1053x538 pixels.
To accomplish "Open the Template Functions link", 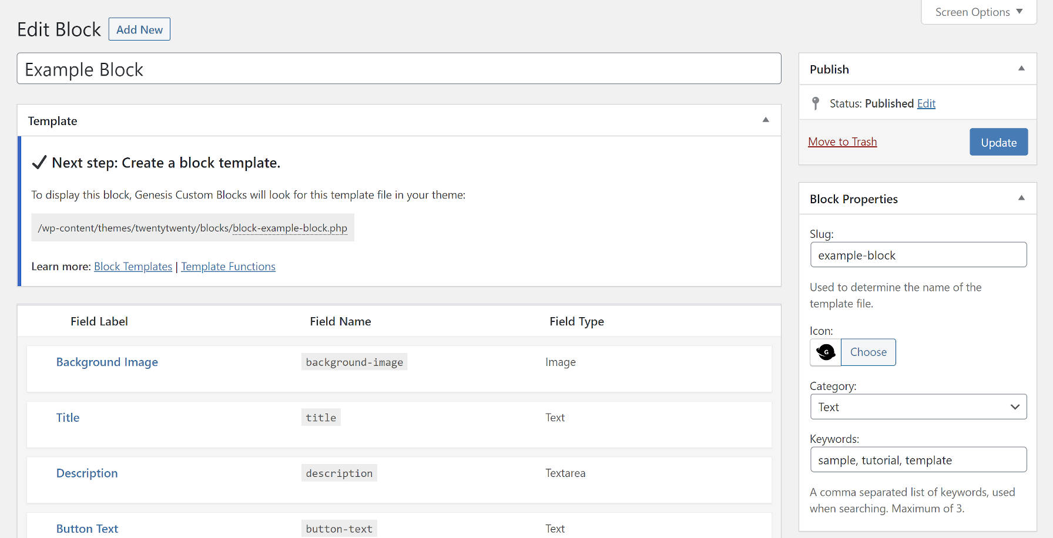I will click(228, 266).
